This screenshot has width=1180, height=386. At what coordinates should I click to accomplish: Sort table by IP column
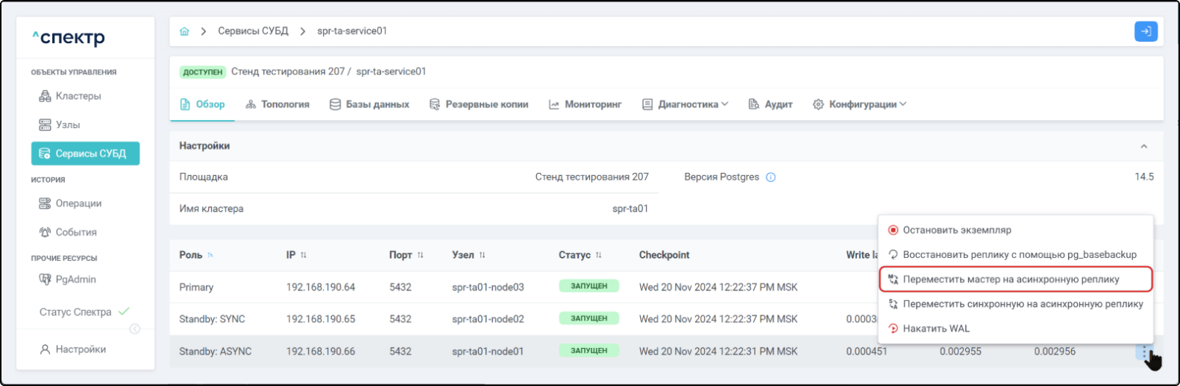pos(304,256)
